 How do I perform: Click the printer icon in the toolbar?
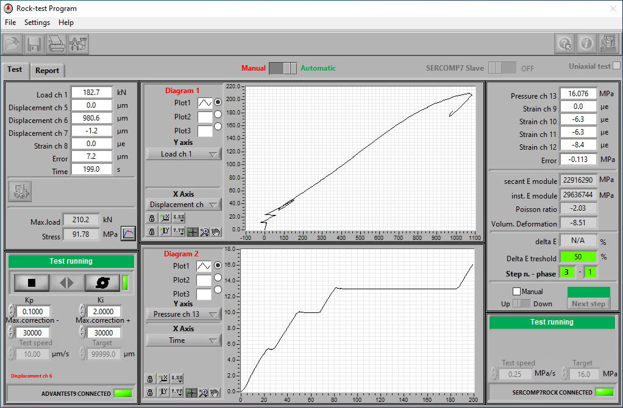tap(56, 44)
